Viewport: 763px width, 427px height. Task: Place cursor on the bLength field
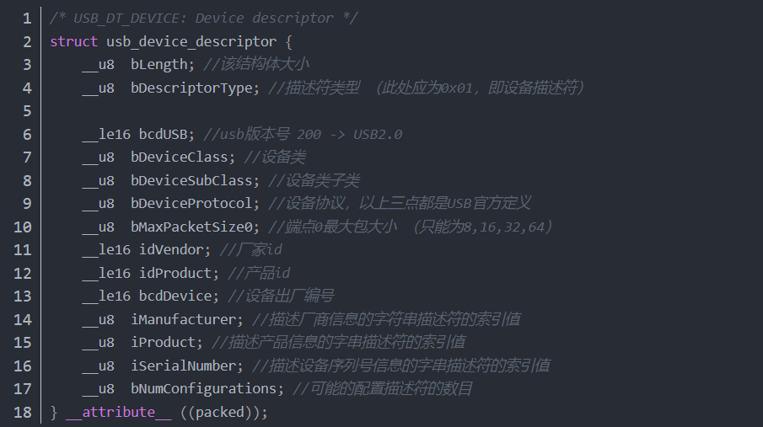click(x=159, y=65)
